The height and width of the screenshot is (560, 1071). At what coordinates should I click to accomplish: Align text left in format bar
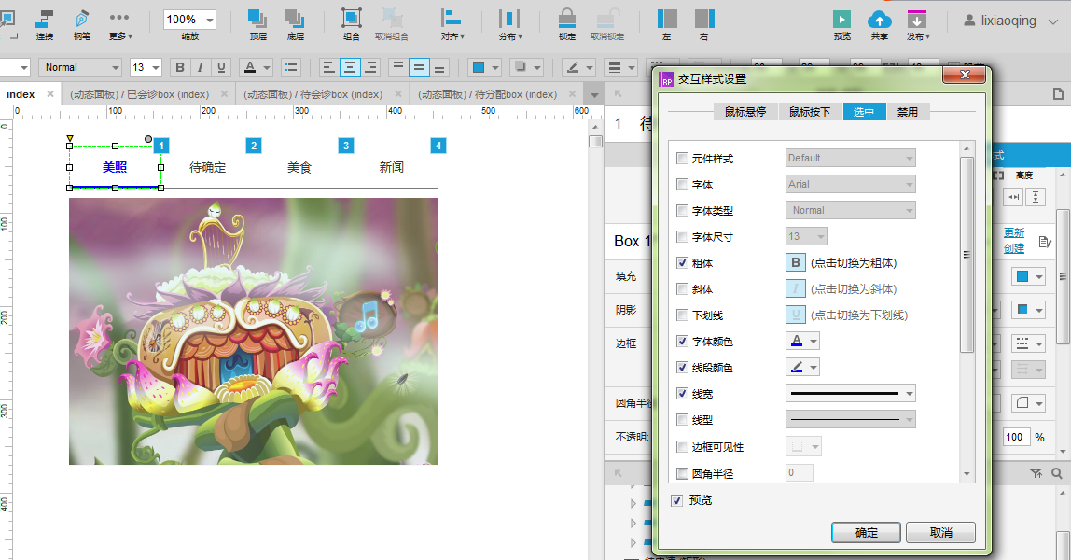[328, 67]
